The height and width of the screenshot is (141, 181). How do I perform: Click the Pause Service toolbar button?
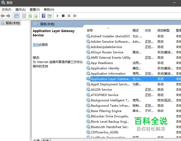click(69, 16)
